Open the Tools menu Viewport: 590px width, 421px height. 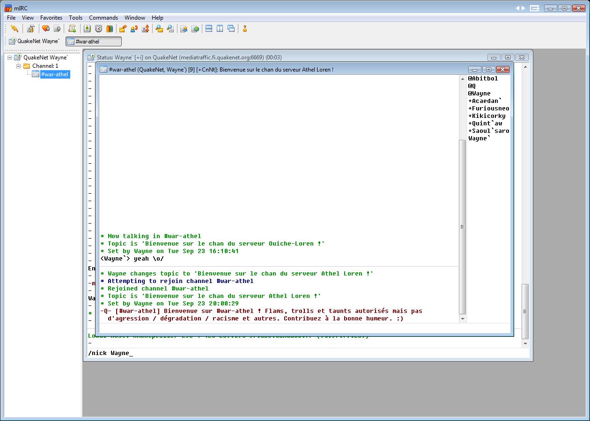coord(76,18)
